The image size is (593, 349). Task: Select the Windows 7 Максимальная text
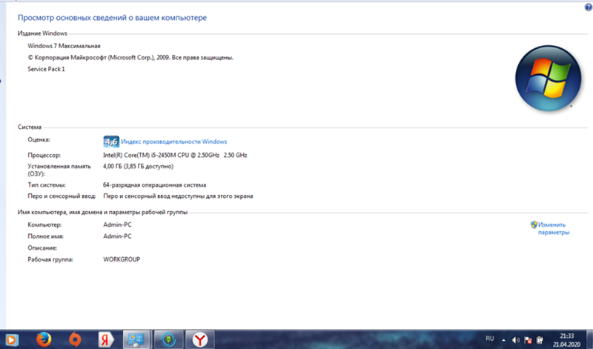tap(64, 46)
